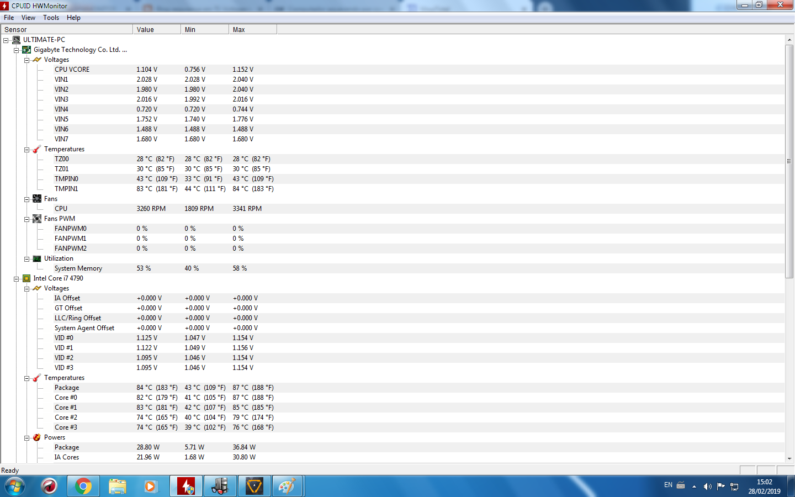Viewport: 795px width, 497px height.
Task: Click the motherboard Temperatures thermometer icon
Action: (37, 149)
